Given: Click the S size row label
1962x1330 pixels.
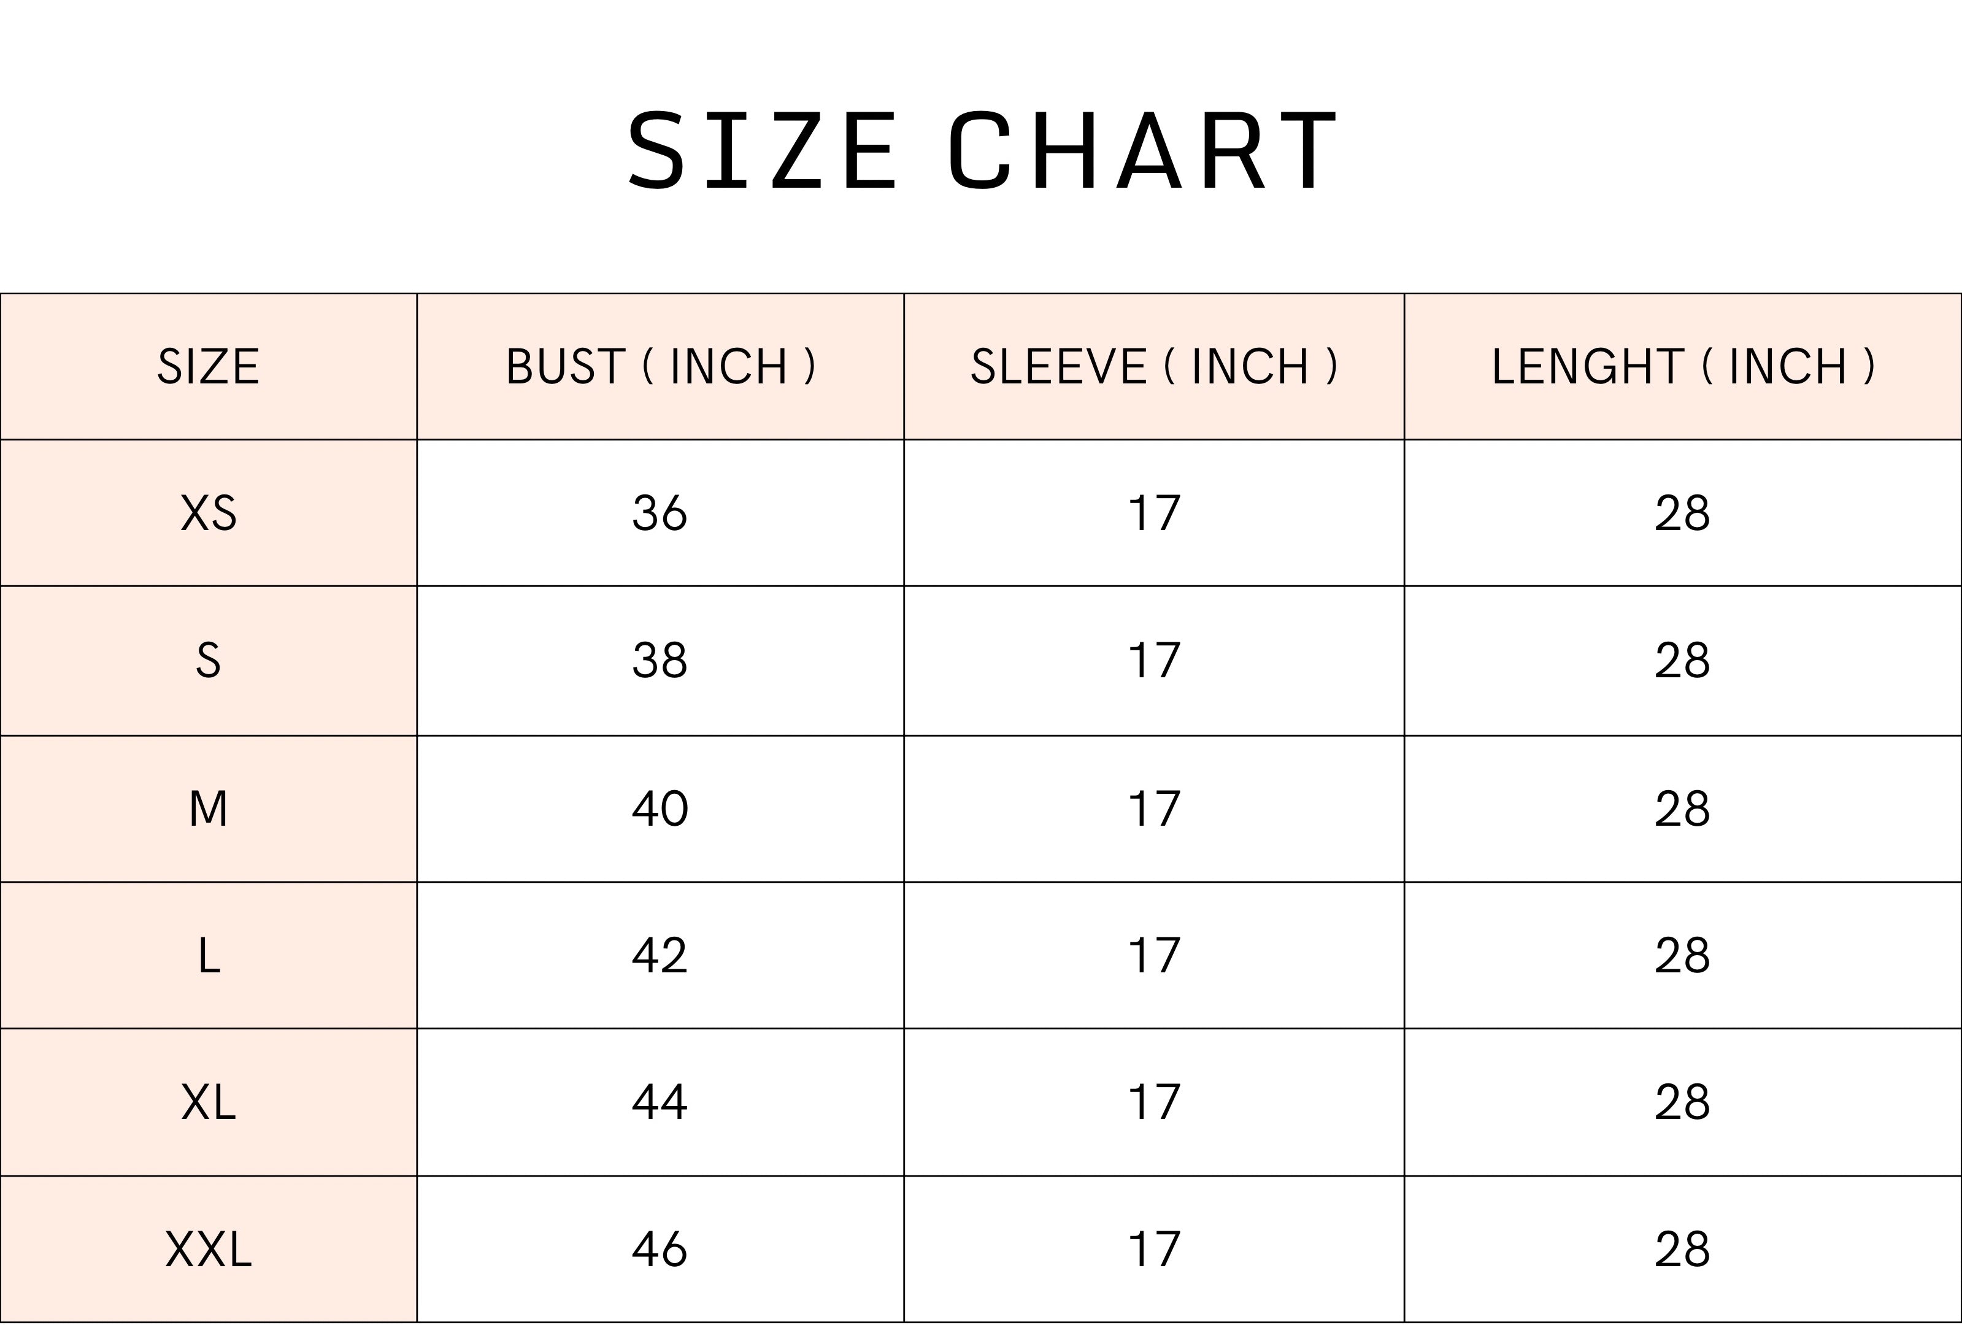Looking at the screenshot, I should click(209, 660).
